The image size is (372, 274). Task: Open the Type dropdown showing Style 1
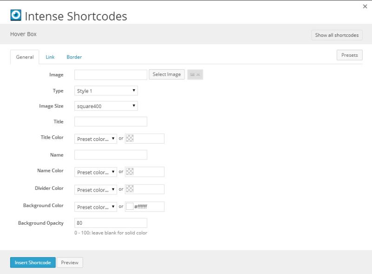pos(106,91)
